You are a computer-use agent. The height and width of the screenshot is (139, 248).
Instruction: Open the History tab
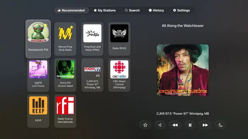point(156,10)
